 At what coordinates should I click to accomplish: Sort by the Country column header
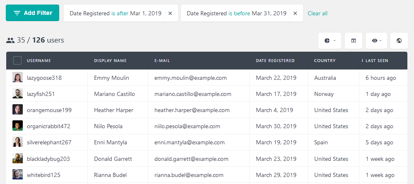[325, 61]
